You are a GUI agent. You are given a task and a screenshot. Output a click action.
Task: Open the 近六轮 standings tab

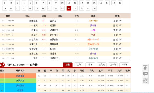(102, 65)
